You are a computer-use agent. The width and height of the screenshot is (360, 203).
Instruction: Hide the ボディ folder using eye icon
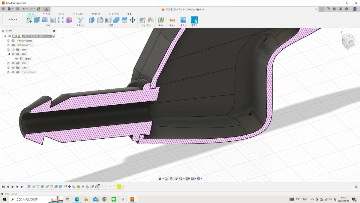(x=13, y=63)
